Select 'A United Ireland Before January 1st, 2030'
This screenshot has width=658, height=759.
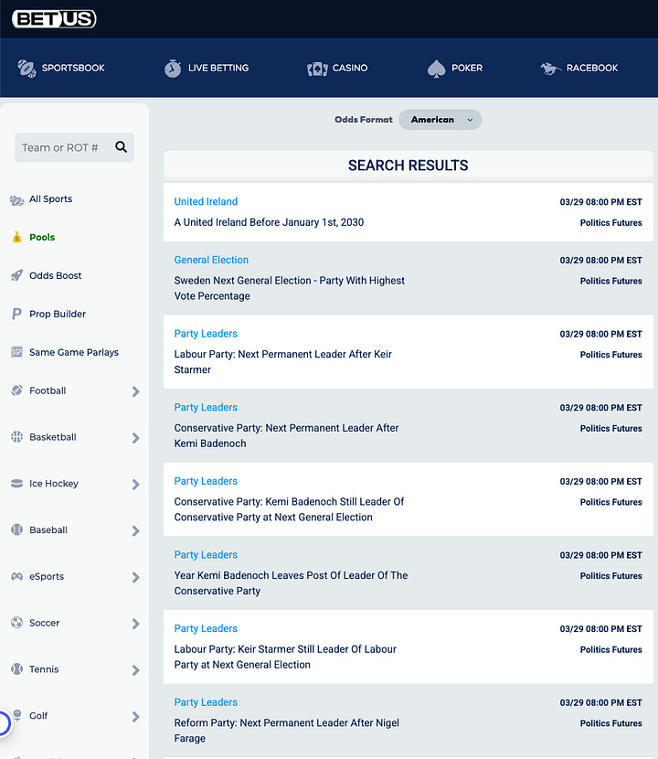(x=269, y=222)
